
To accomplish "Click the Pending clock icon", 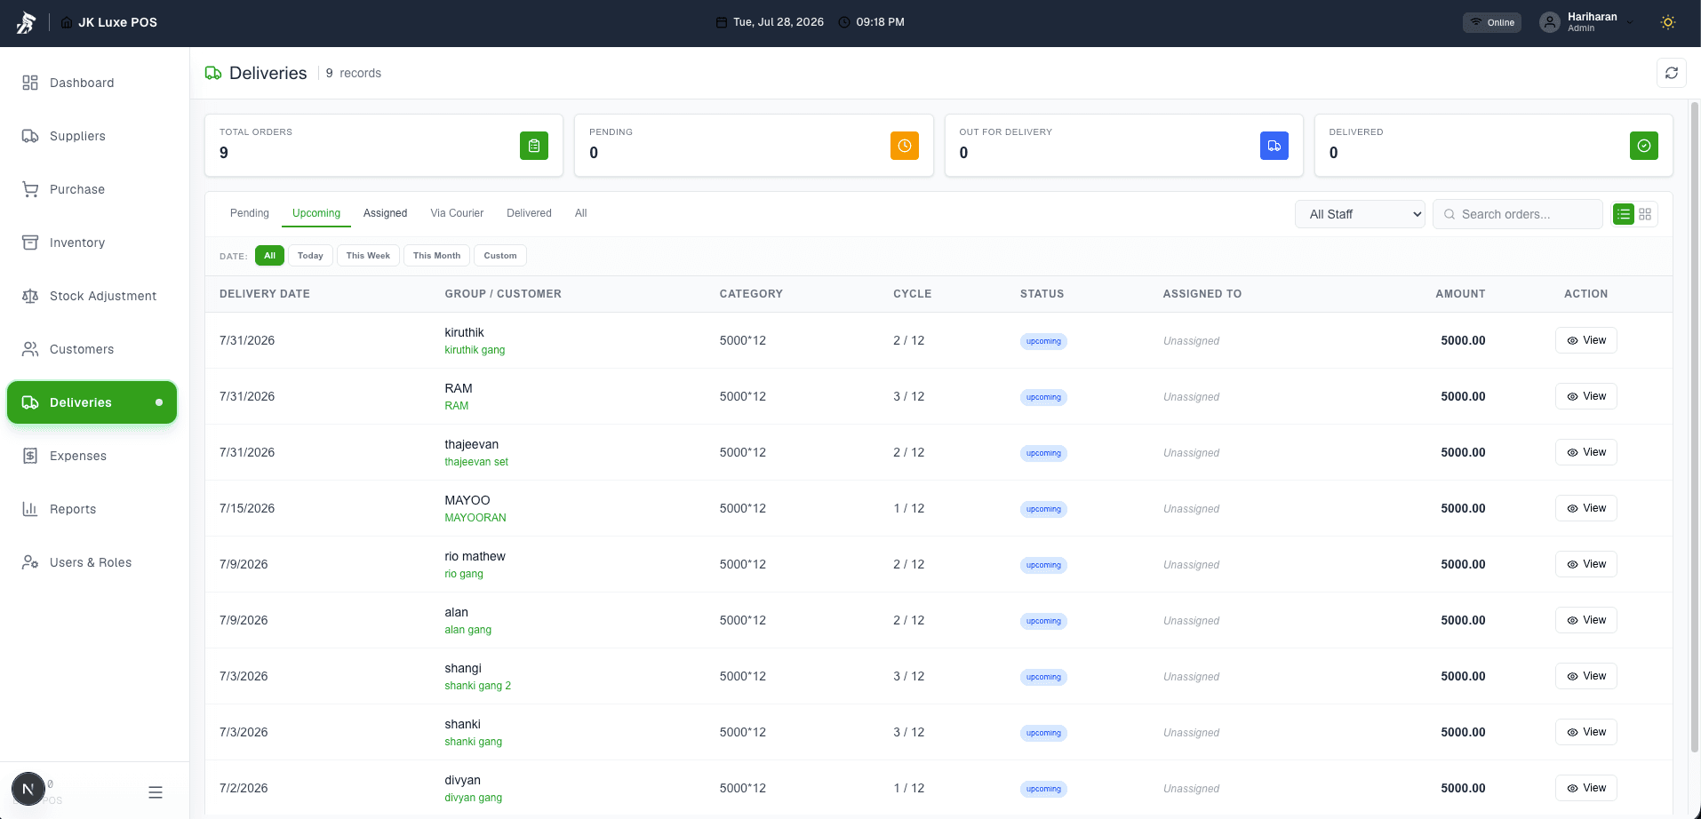I will [904, 146].
